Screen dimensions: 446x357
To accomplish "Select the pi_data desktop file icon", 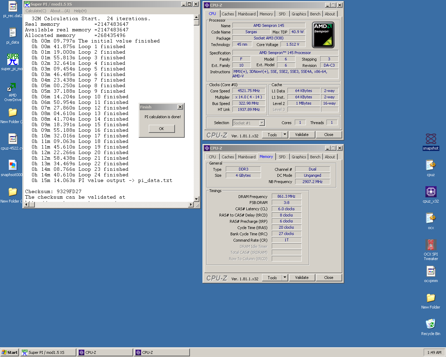I will [x=13, y=33].
